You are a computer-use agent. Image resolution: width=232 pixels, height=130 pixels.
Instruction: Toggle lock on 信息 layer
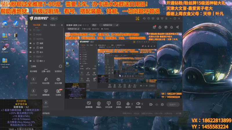(34, 48)
